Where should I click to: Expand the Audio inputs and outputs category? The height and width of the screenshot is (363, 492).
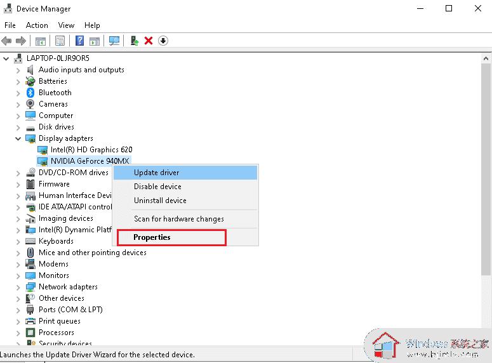click(18, 70)
